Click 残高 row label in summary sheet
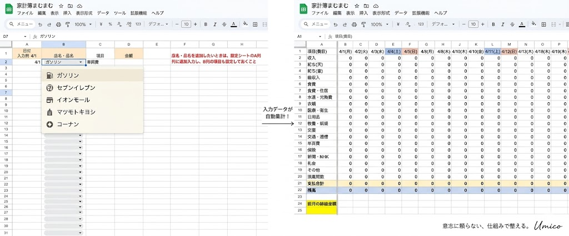The width and height of the screenshot is (569, 236). [322, 190]
